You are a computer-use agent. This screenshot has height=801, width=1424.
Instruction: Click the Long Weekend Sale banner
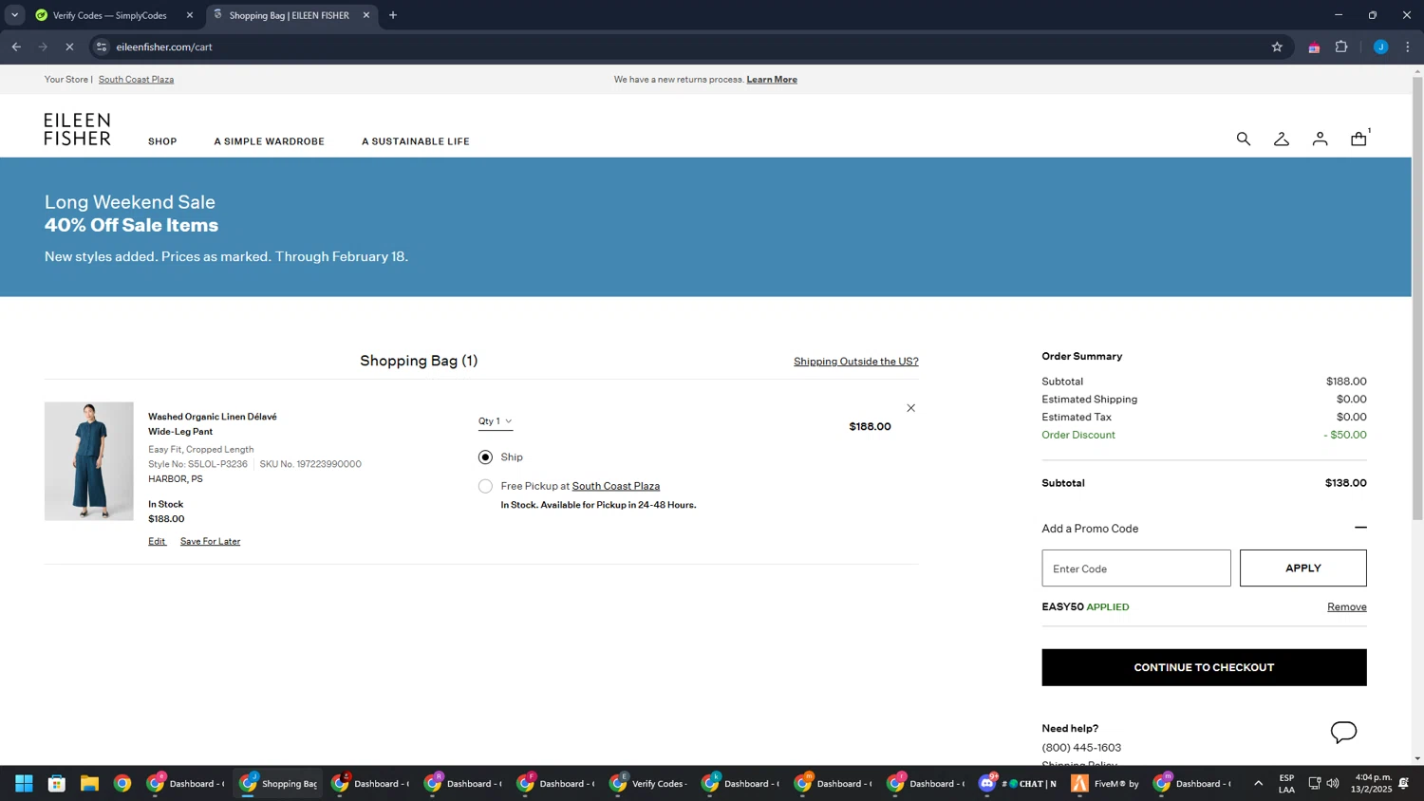pyautogui.click(x=705, y=227)
